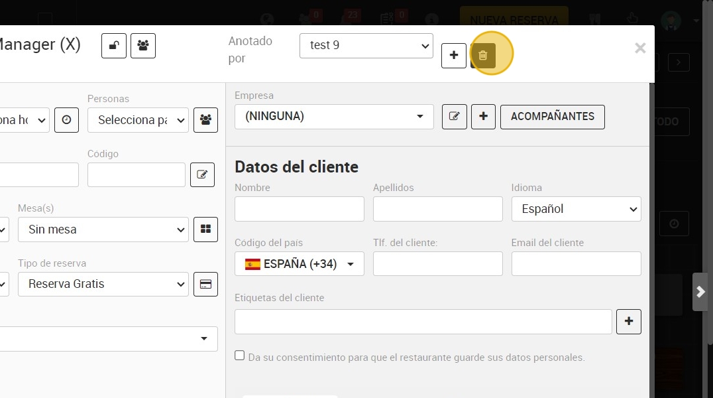Focus the Código input field
Screen dimensions: 713x398
click(x=137, y=174)
